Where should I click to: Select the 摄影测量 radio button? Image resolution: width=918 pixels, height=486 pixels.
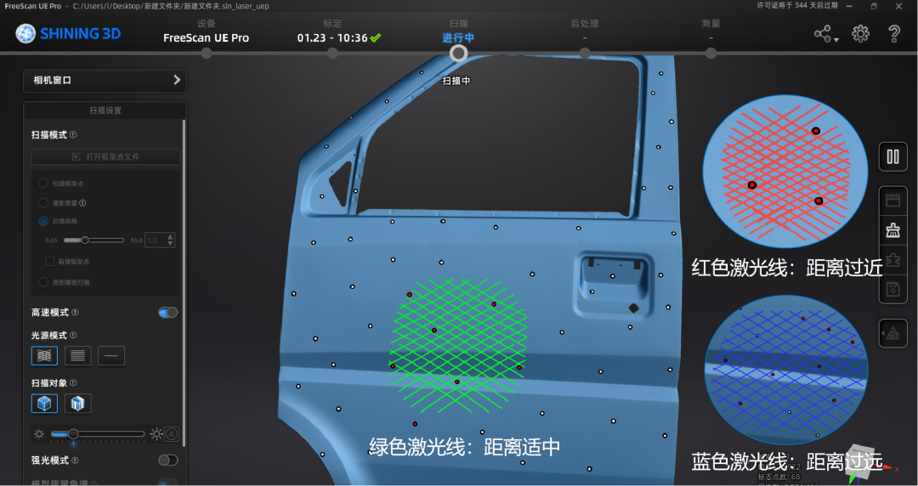43,202
